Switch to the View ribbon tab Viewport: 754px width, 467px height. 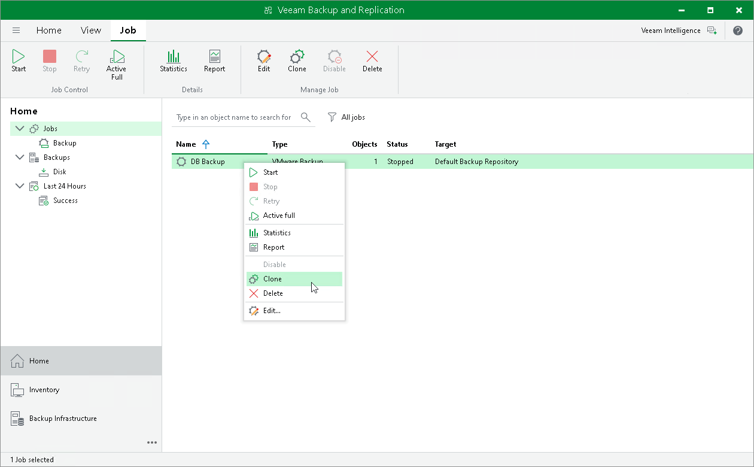coord(91,31)
